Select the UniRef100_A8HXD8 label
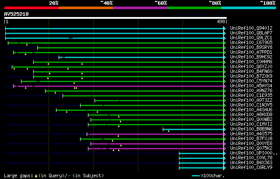The image size is (280, 179). (251, 115)
